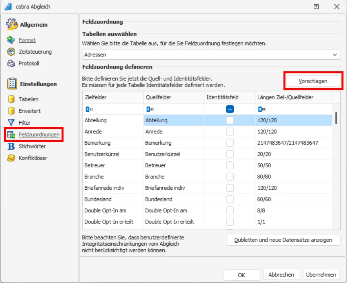Check Identitätsfeld for Branche
The image size is (347, 283).
tap(230, 177)
